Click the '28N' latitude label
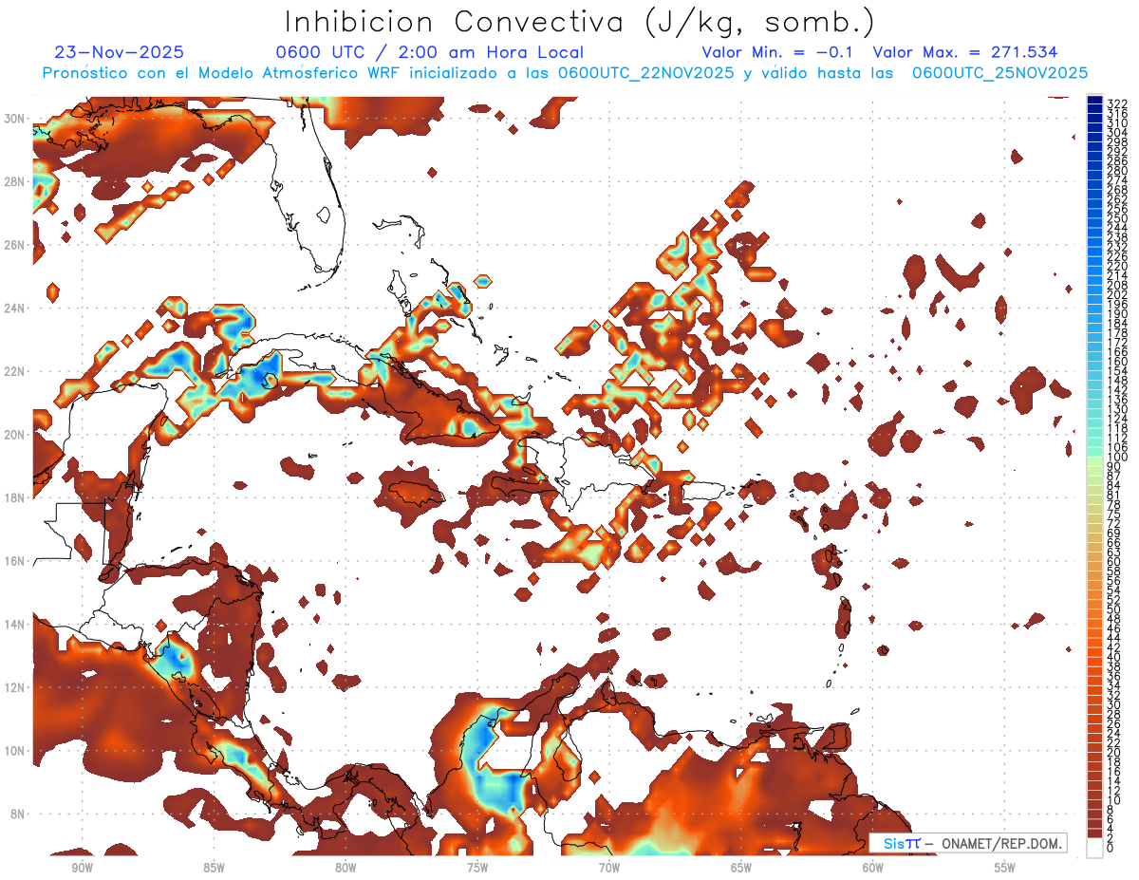Screen dimensions: 1139x880 16,181
